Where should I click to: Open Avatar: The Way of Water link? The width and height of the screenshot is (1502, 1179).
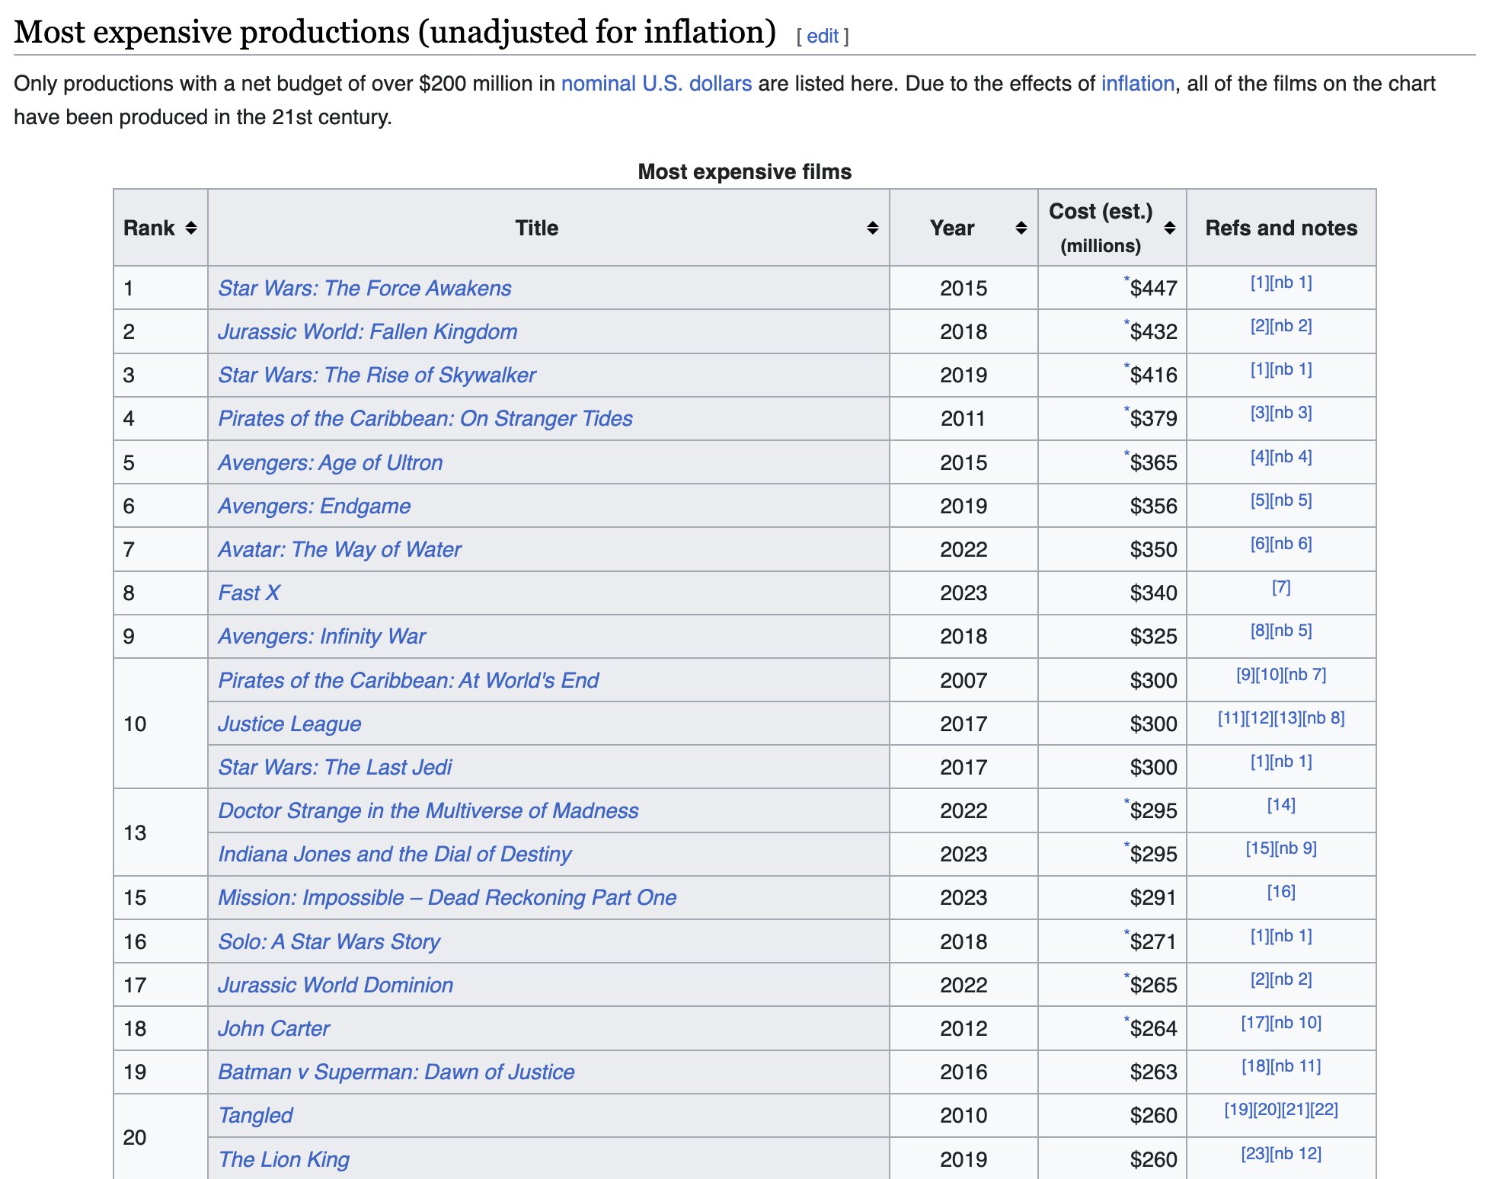(x=339, y=549)
